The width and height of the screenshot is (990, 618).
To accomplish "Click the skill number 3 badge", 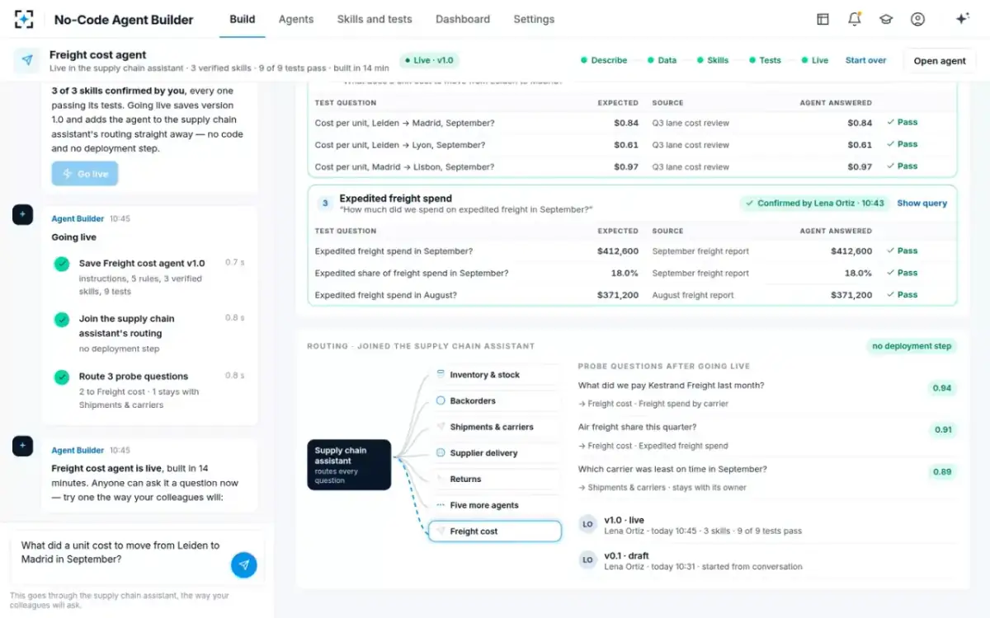I will [325, 203].
